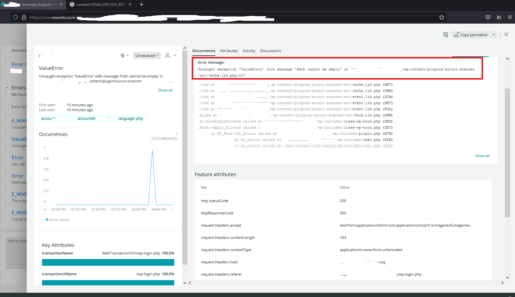The height and width of the screenshot is (297, 515).
Task: Click Show all under stack trace
Action: [482, 156]
